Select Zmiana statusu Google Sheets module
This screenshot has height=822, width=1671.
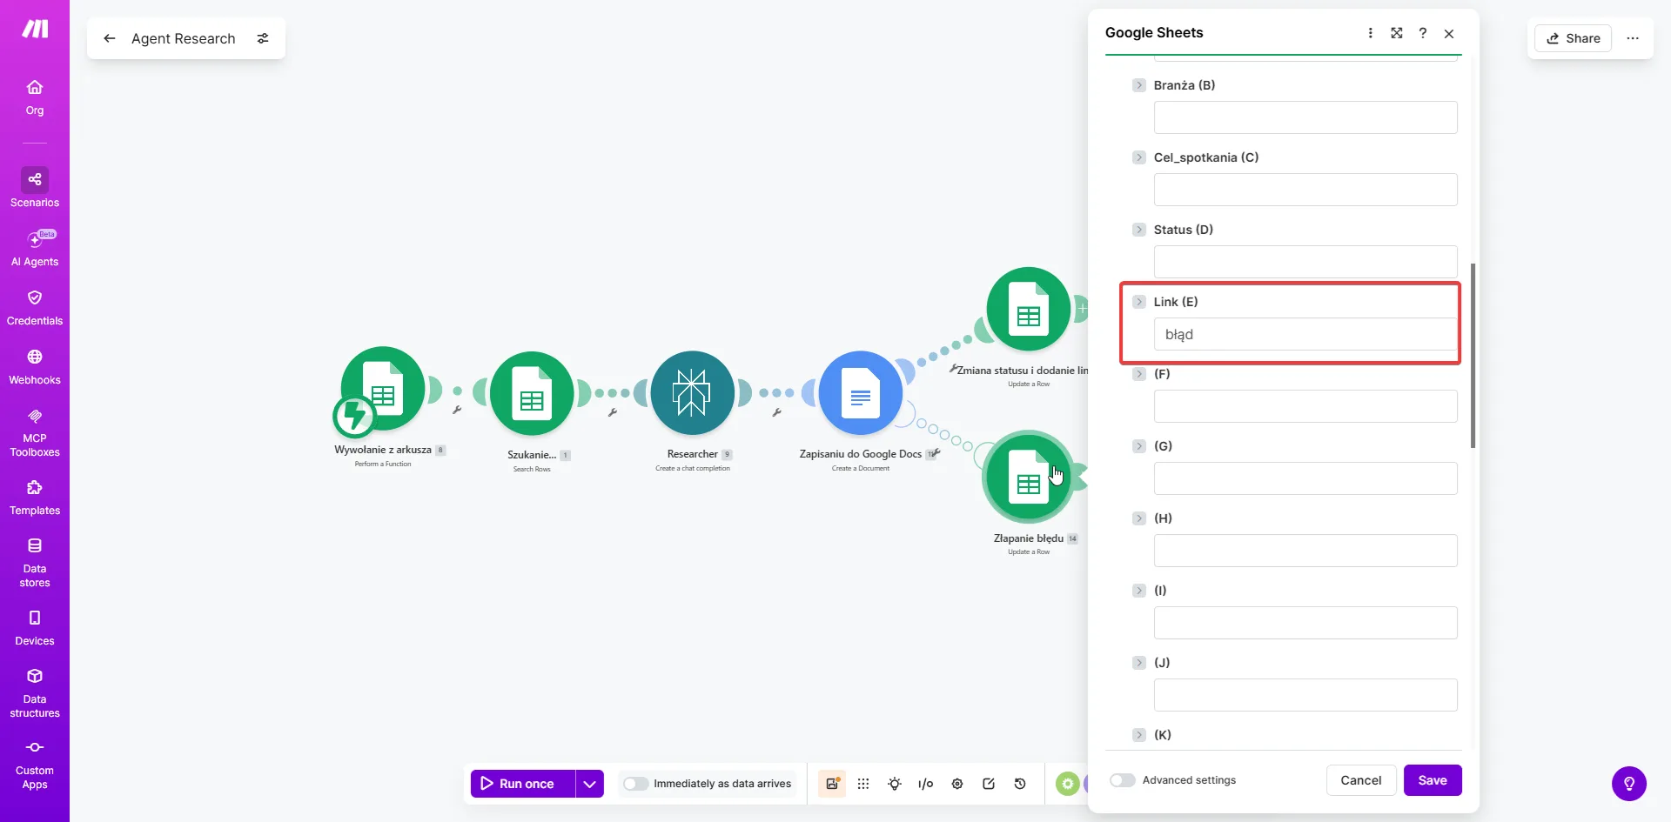tap(1029, 309)
